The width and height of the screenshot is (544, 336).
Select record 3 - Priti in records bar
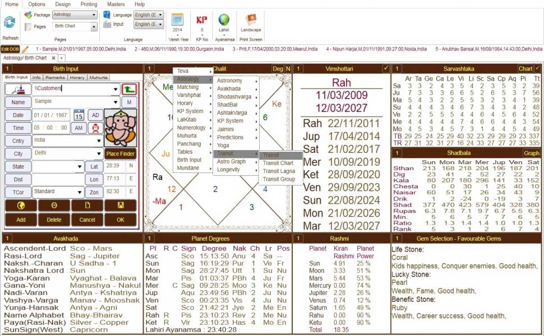point(275,49)
